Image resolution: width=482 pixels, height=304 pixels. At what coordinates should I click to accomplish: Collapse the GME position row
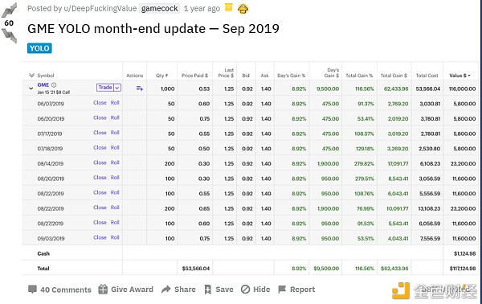click(31, 88)
